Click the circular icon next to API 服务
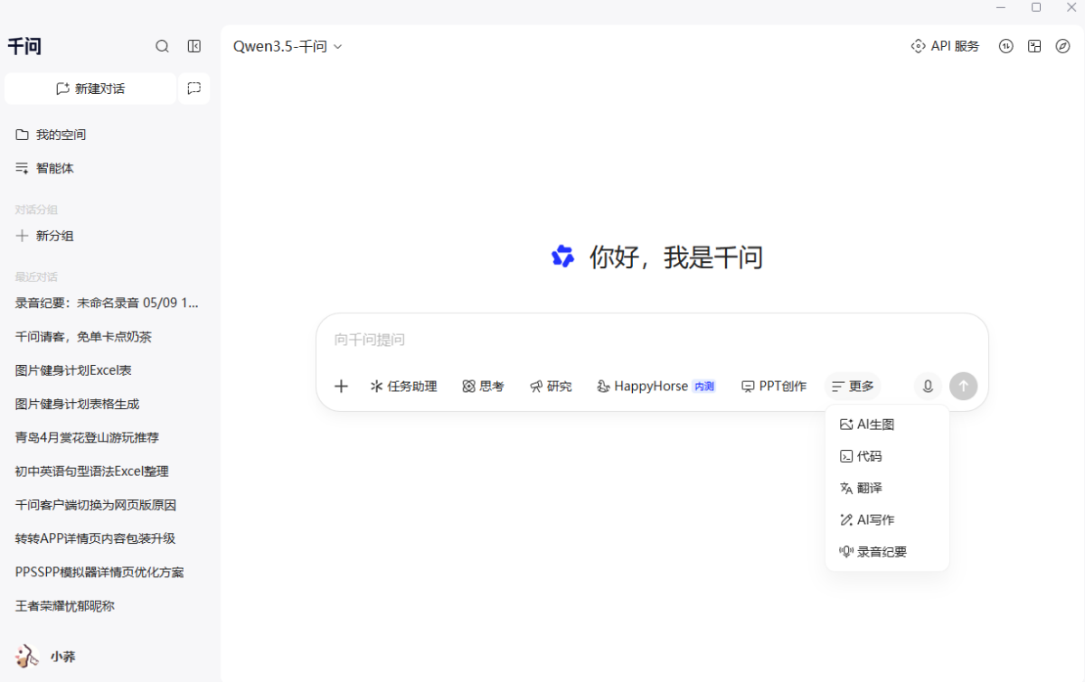Screen dimensions: 1085x682 click(1006, 46)
